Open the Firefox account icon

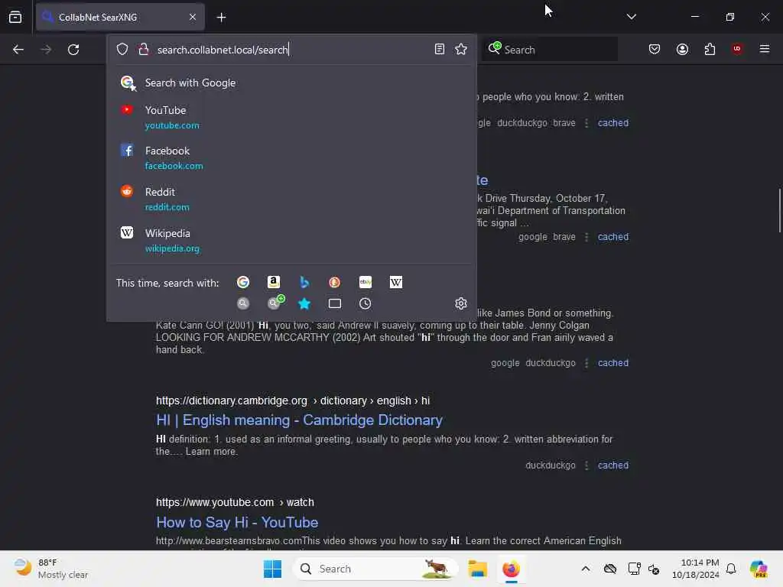pos(682,49)
